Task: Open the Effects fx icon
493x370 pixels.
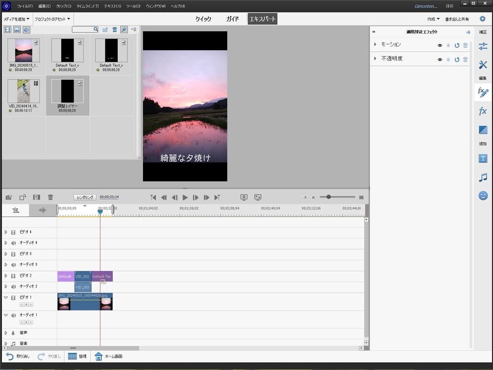Action: pos(483,111)
